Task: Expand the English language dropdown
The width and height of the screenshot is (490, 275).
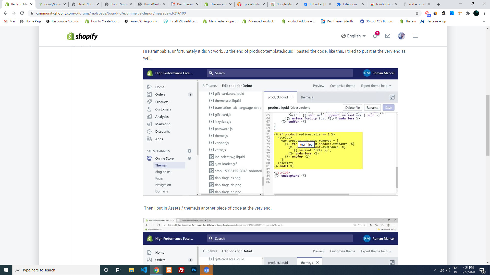Action: click(354, 36)
